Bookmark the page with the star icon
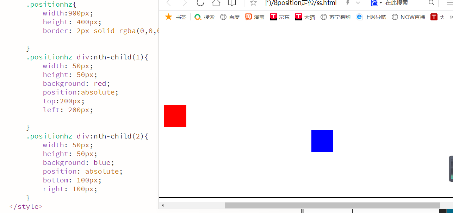The height and width of the screenshot is (213, 453). pos(253,3)
